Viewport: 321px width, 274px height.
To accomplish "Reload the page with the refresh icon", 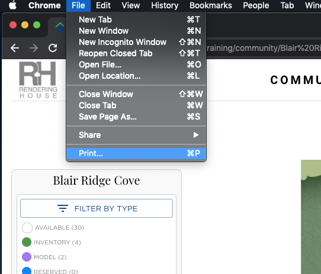I will (53, 48).
